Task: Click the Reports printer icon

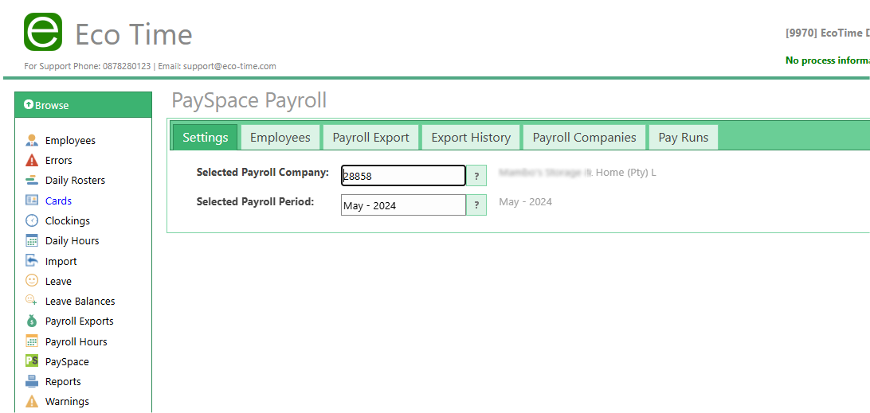Action: [x=32, y=381]
